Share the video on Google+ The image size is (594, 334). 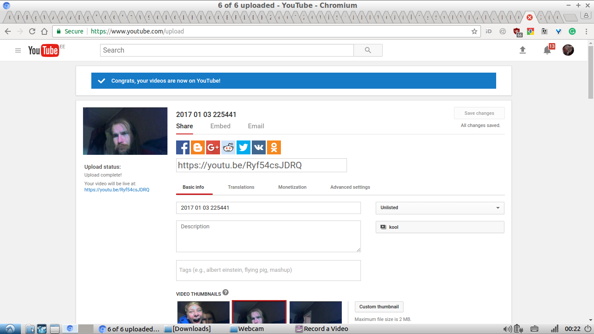click(x=213, y=147)
